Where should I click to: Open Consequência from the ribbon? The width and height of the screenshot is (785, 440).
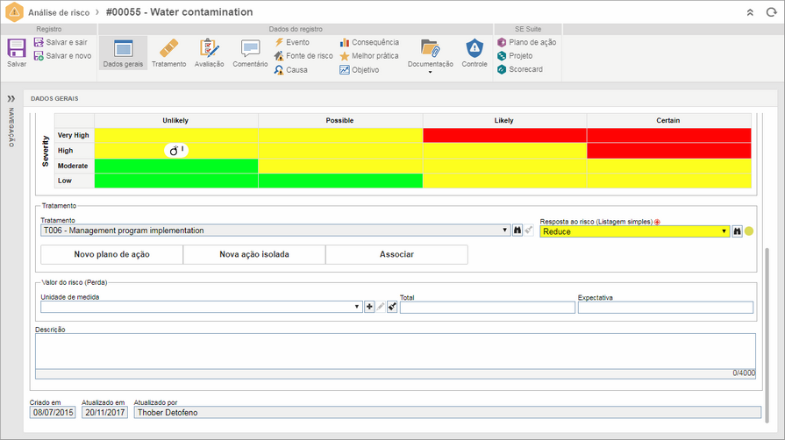pyautogui.click(x=369, y=42)
